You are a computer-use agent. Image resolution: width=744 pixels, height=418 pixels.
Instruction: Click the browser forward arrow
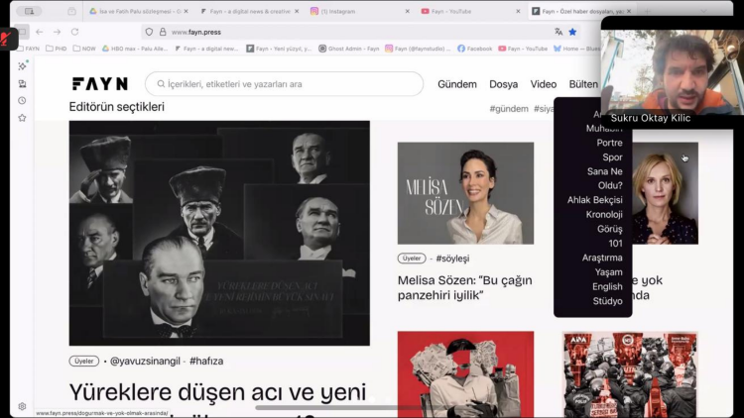coord(57,32)
